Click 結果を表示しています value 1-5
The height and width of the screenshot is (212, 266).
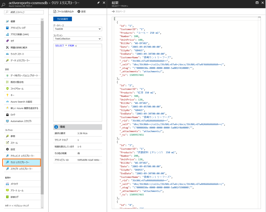click(x=79, y=146)
